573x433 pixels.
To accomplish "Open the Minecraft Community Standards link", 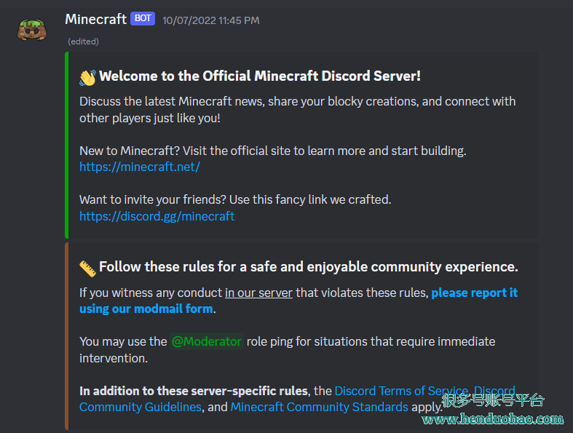I will click(x=320, y=407).
